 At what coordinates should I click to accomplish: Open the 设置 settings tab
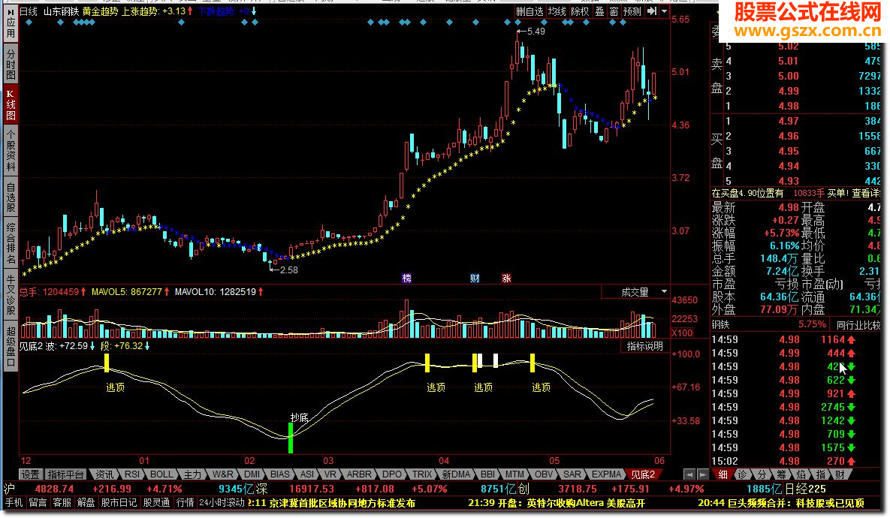[30, 474]
